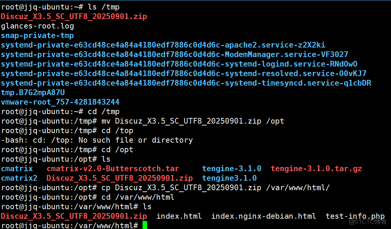The width and height of the screenshot is (391, 229).
Task: Click the "No such file or directory" error line
Action: pyautogui.click(x=97, y=140)
